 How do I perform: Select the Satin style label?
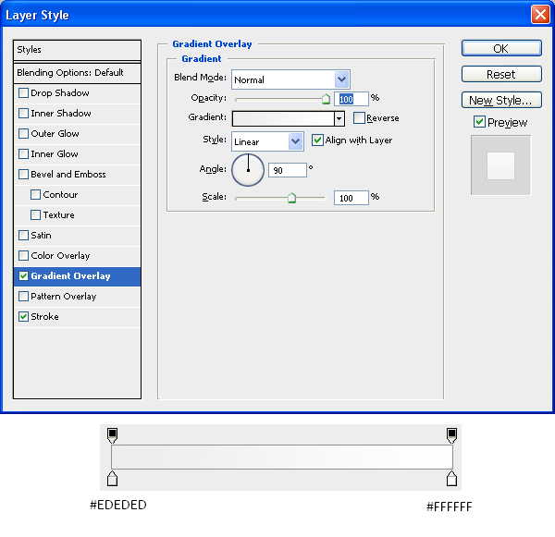coord(41,236)
